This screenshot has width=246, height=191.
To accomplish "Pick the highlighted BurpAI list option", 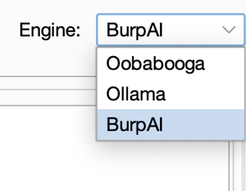I will (x=134, y=125).
